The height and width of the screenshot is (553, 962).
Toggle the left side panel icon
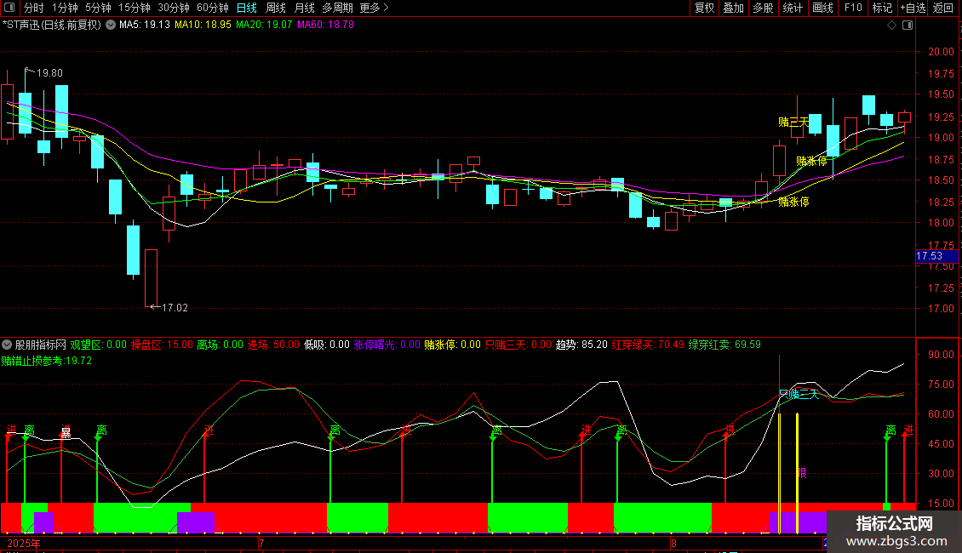pos(9,8)
